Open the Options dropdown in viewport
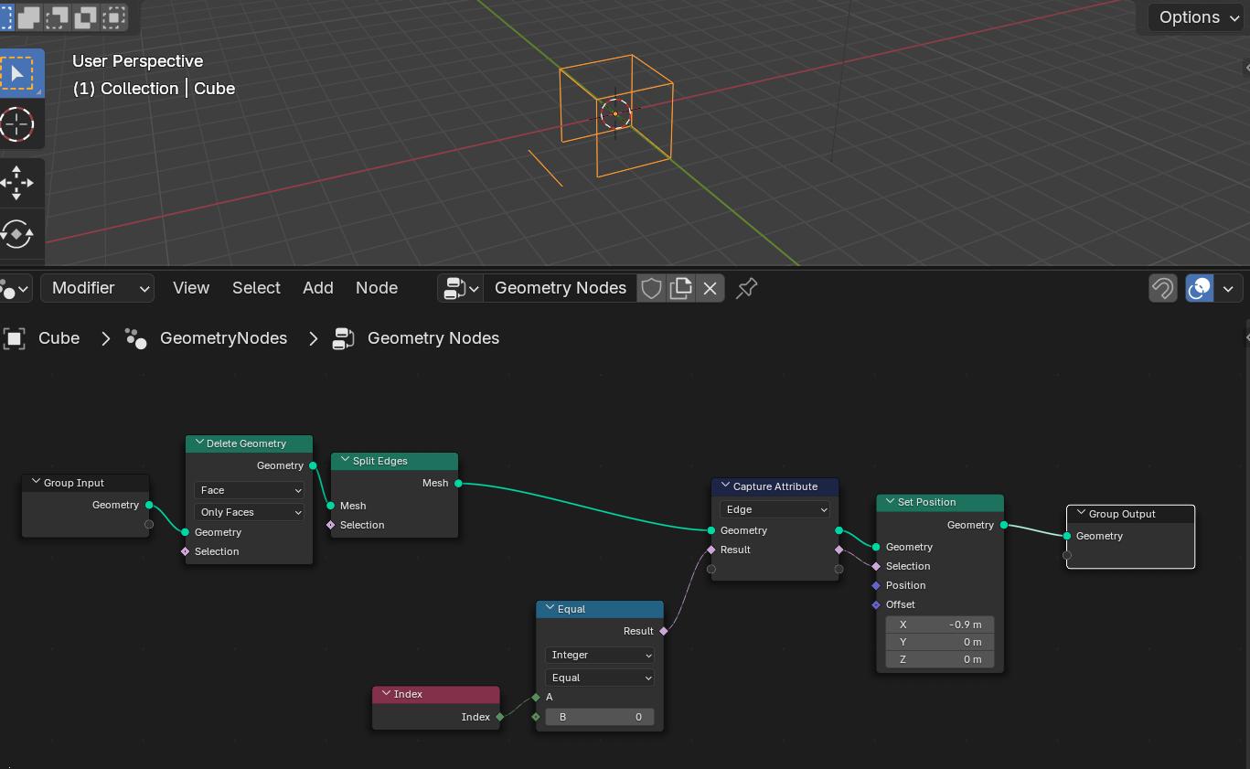This screenshot has width=1250, height=769. click(x=1198, y=17)
